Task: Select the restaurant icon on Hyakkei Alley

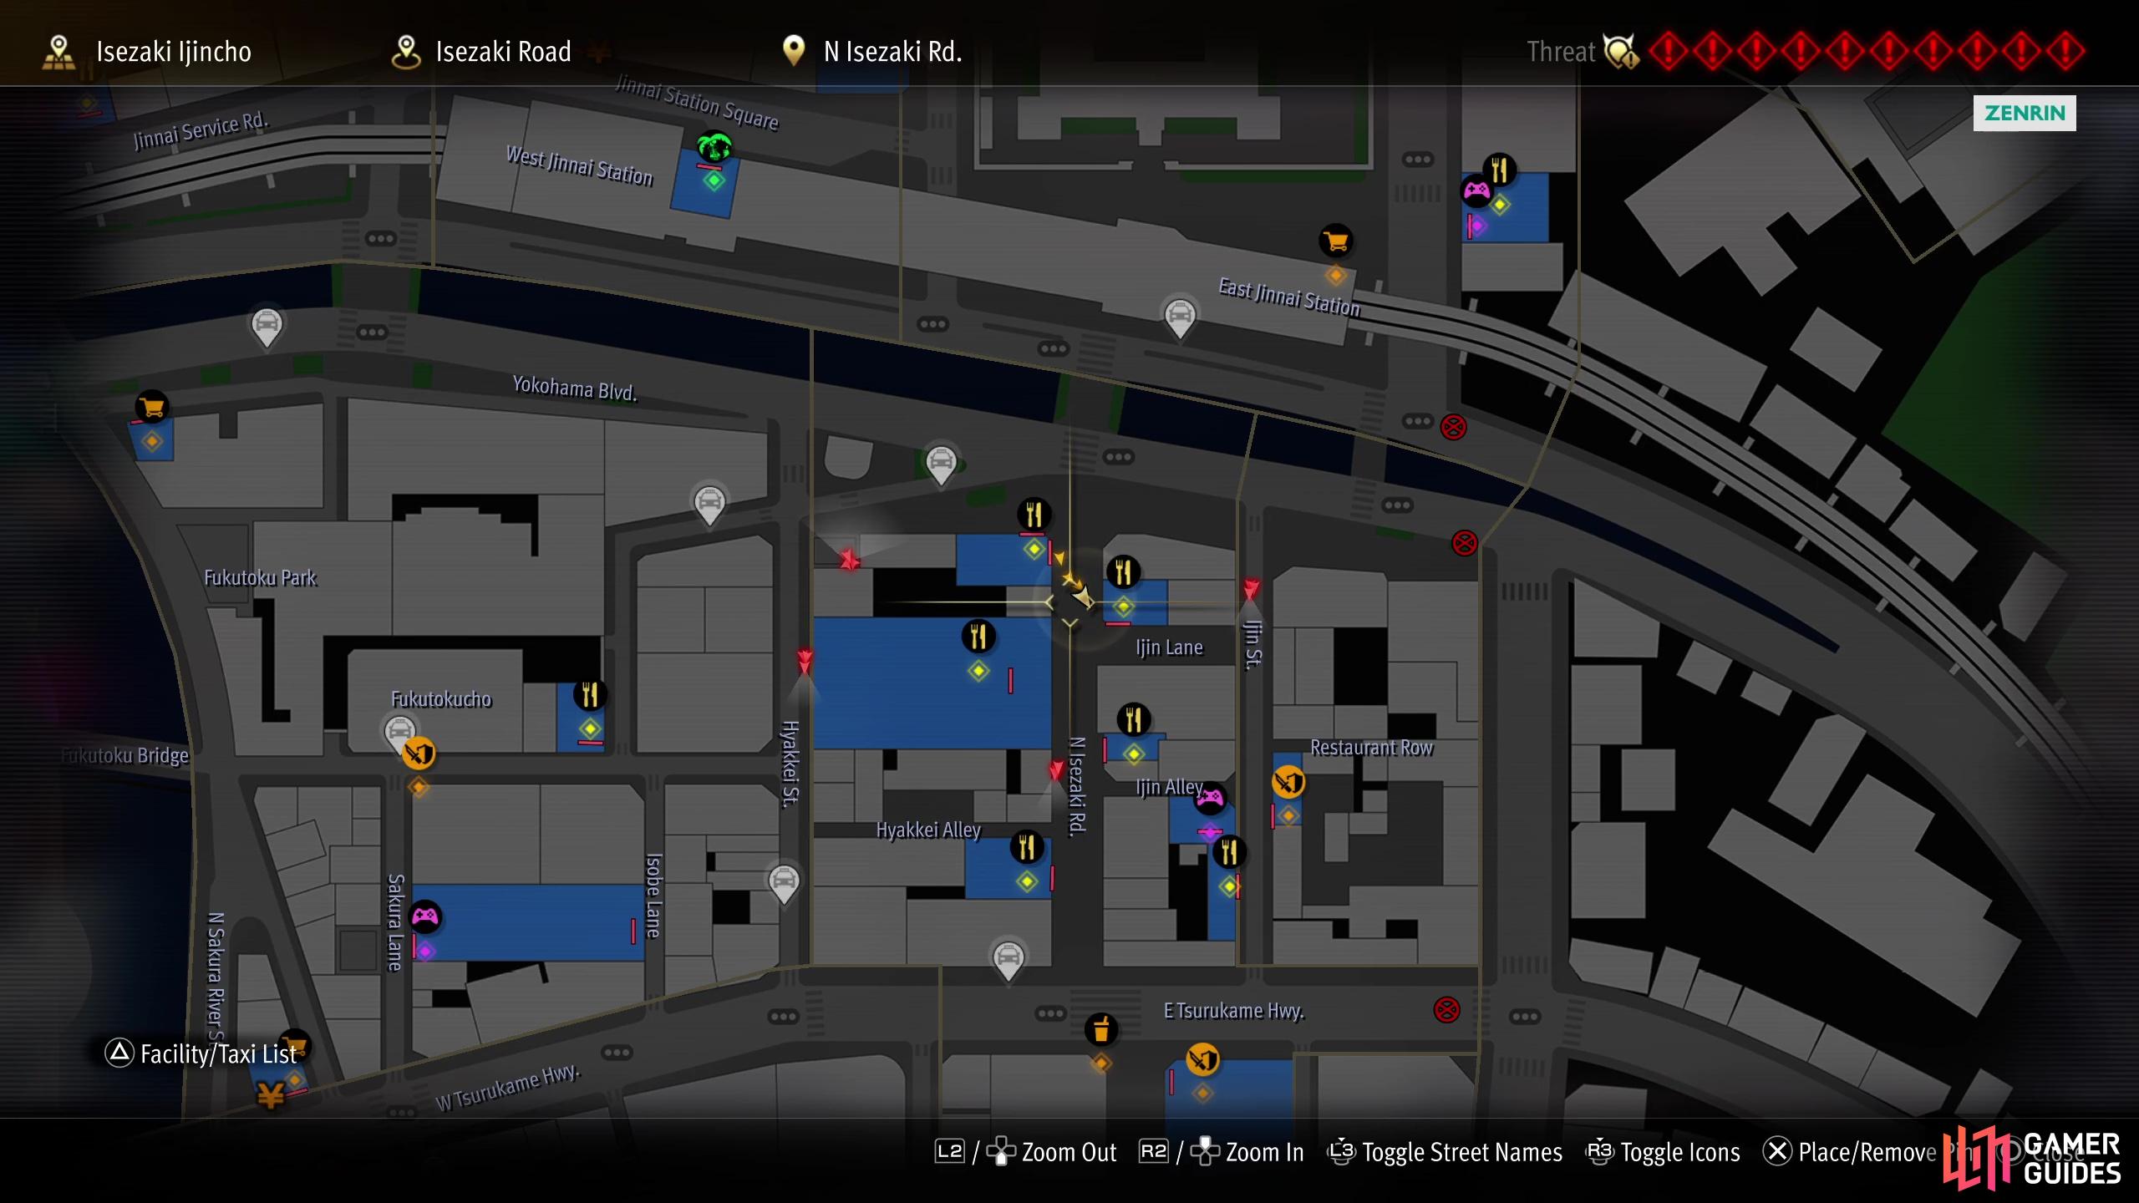Action: (x=1027, y=847)
